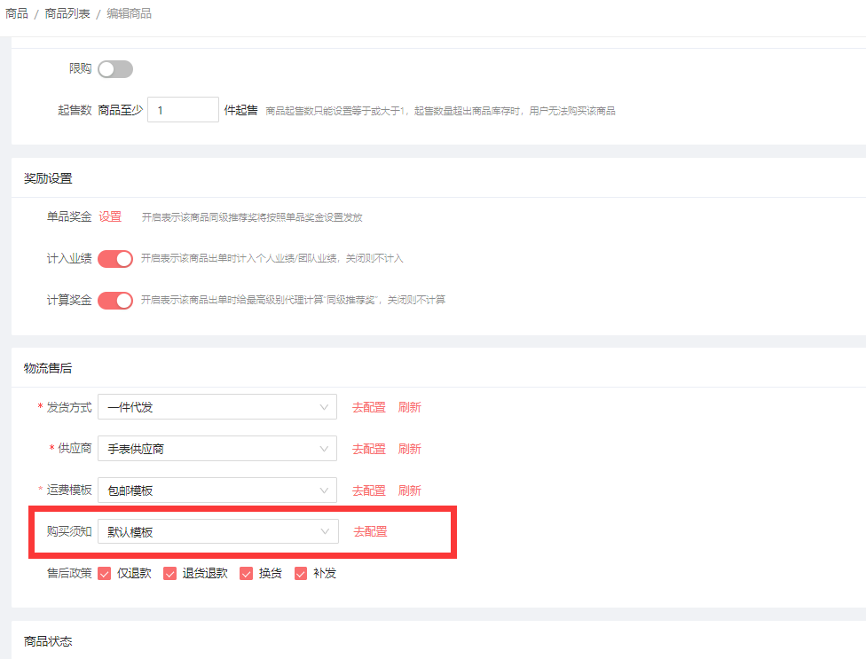The width and height of the screenshot is (866, 659).
Task: Uncheck the 补发 checkbox
Action: (301, 573)
